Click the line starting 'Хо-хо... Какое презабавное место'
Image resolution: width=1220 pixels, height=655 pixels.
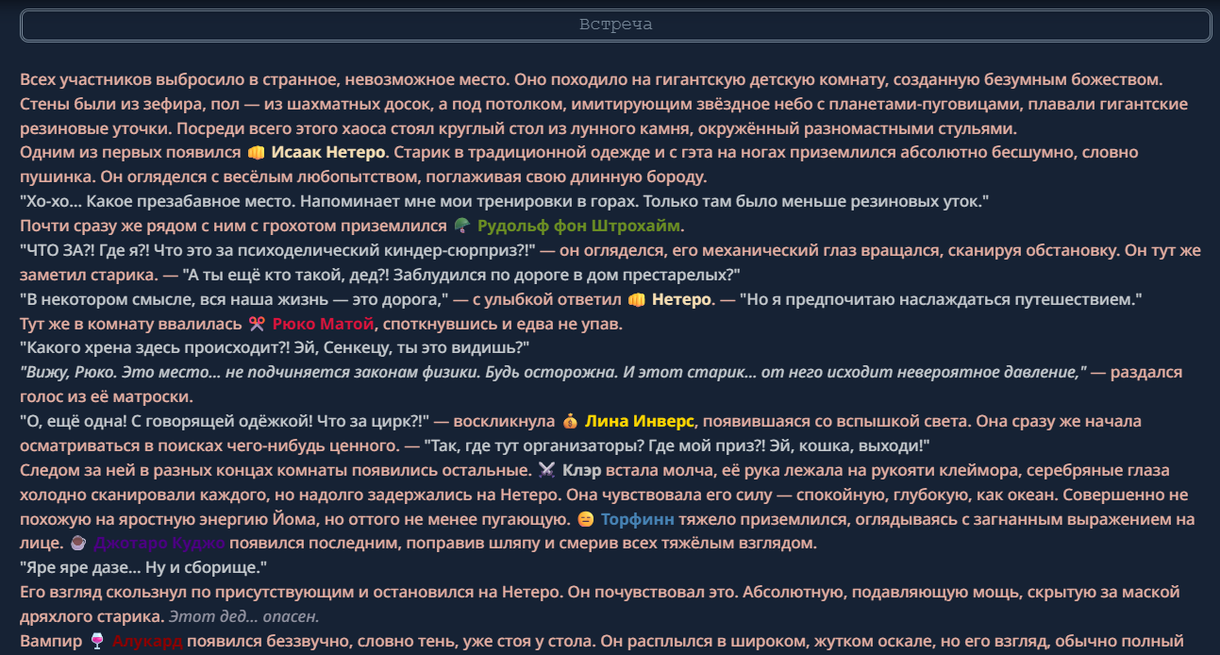pyautogui.click(x=504, y=201)
